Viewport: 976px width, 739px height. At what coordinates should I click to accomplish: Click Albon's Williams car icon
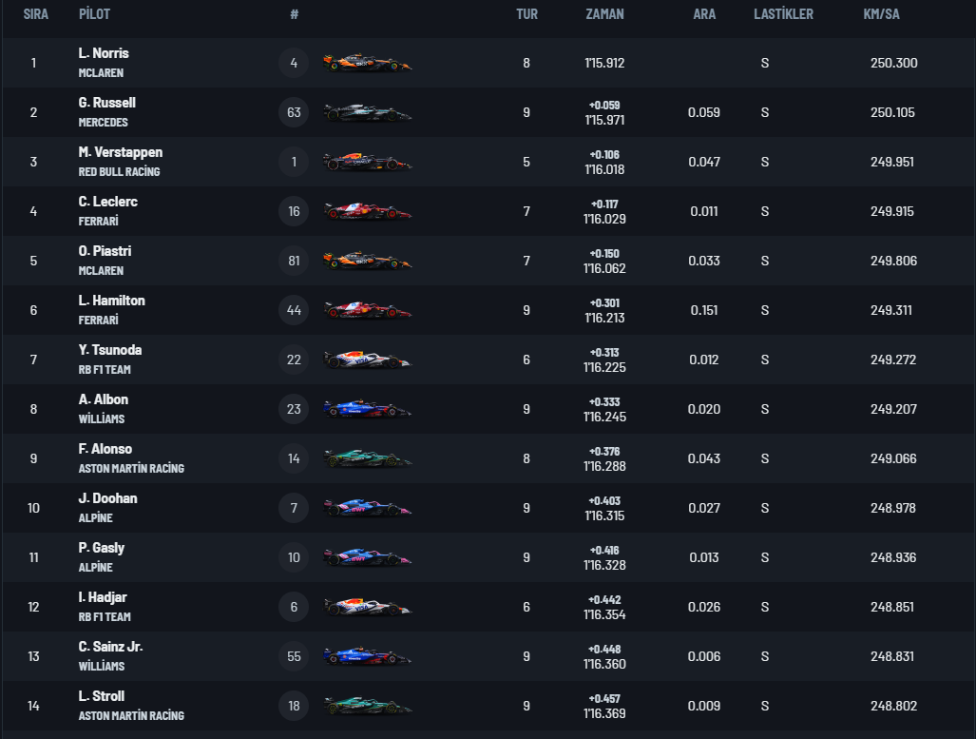(x=367, y=410)
